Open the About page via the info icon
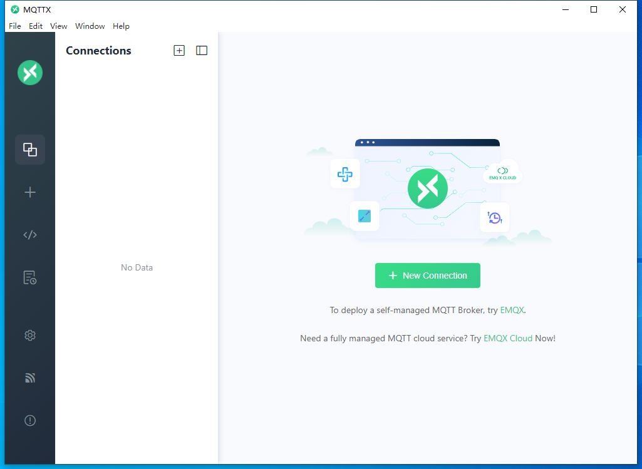Screen dimensions: 642x469 [29, 420]
